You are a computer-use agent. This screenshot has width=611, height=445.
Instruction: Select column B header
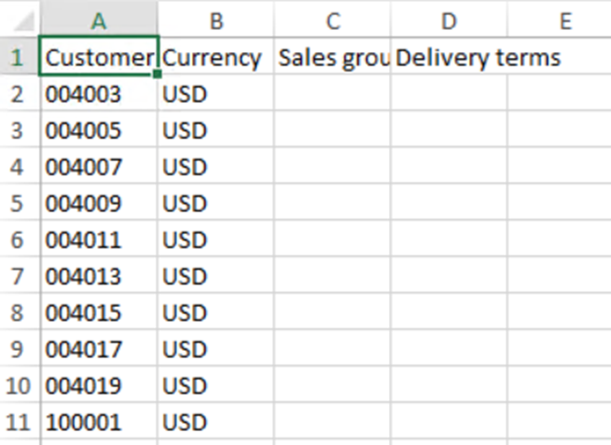coord(215,21)
